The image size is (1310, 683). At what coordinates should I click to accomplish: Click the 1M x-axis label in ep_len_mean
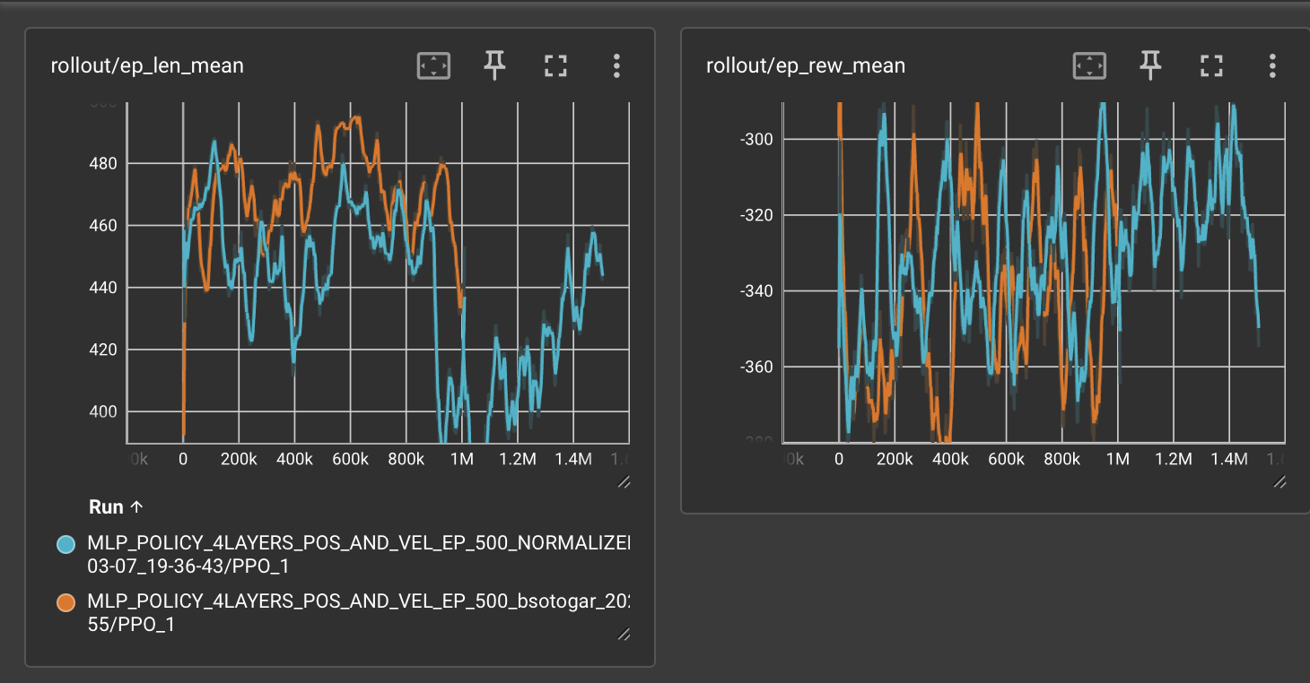[461, 459]
